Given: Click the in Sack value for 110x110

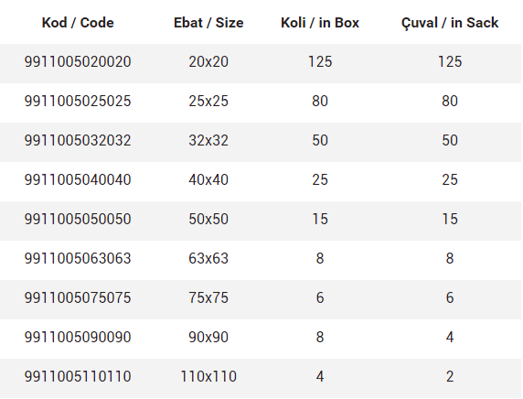Looking at the screenshot, I should pyautogui.click(x=450, y=377).
